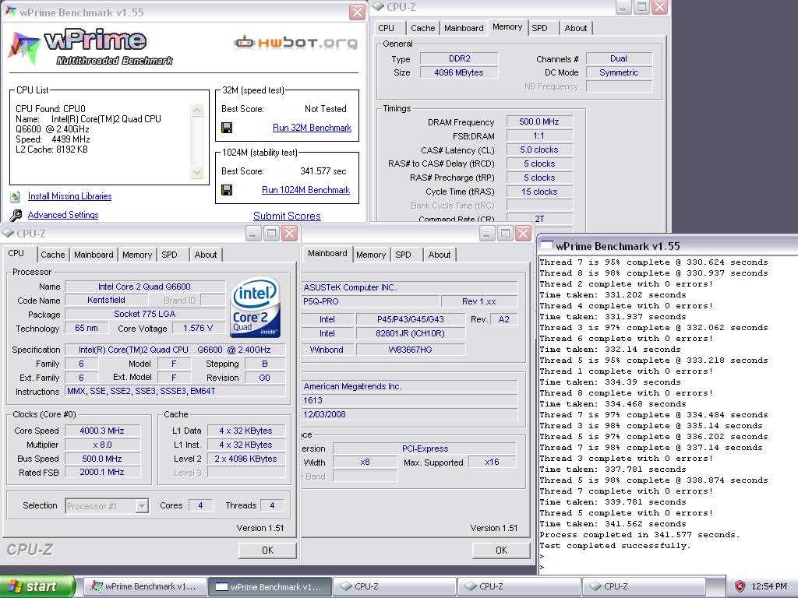798x598 pixels.
Task: Open Memory tab in Mainboard window
Action: pyautogui.click(x=371, y=255)
